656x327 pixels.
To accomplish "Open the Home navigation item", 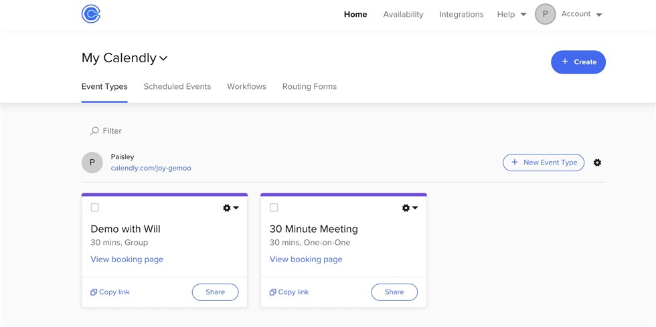I will point(355,14).
